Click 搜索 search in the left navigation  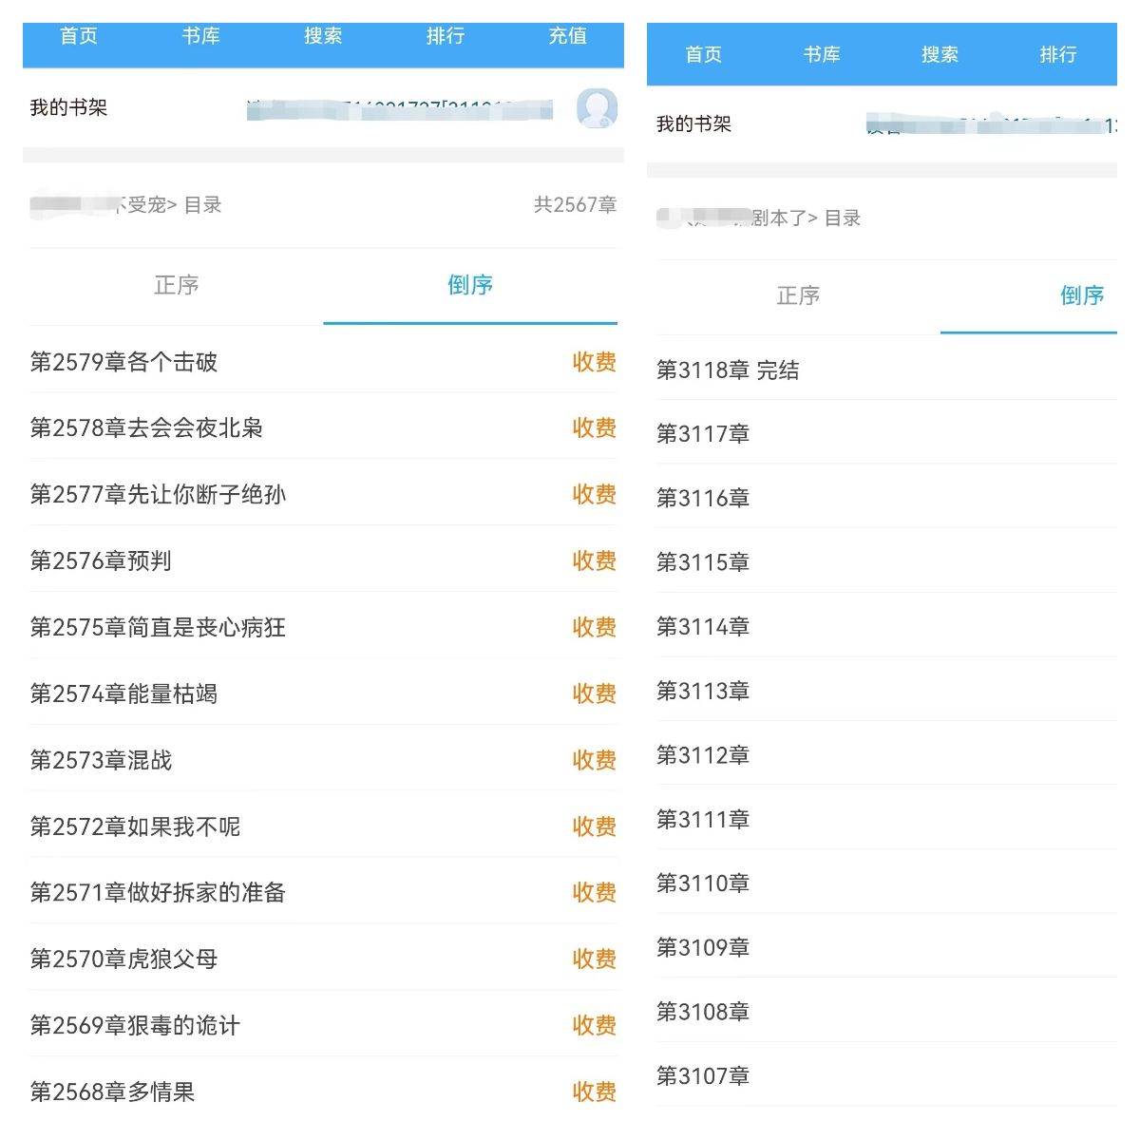(x=323, y=36)
